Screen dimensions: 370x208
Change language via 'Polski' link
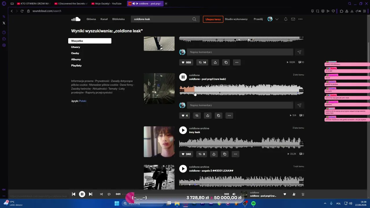[83, 101]
